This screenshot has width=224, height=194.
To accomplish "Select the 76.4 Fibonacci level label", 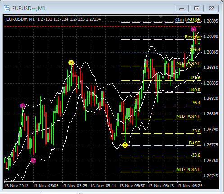I will click(196, 103).
